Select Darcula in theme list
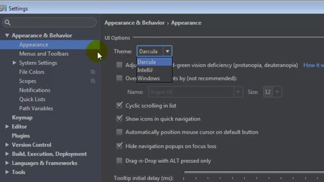 [154, 62]
